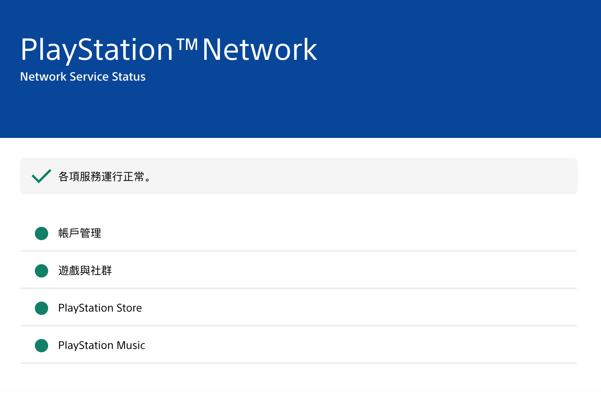The image size is (601, 393).
Task: Select the 帳戶管理 label text
Action: [x=80, y=233]
